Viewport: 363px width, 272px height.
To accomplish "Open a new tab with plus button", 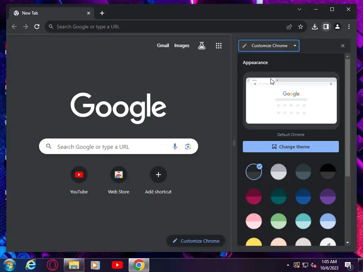I will [x=102, y=13].
